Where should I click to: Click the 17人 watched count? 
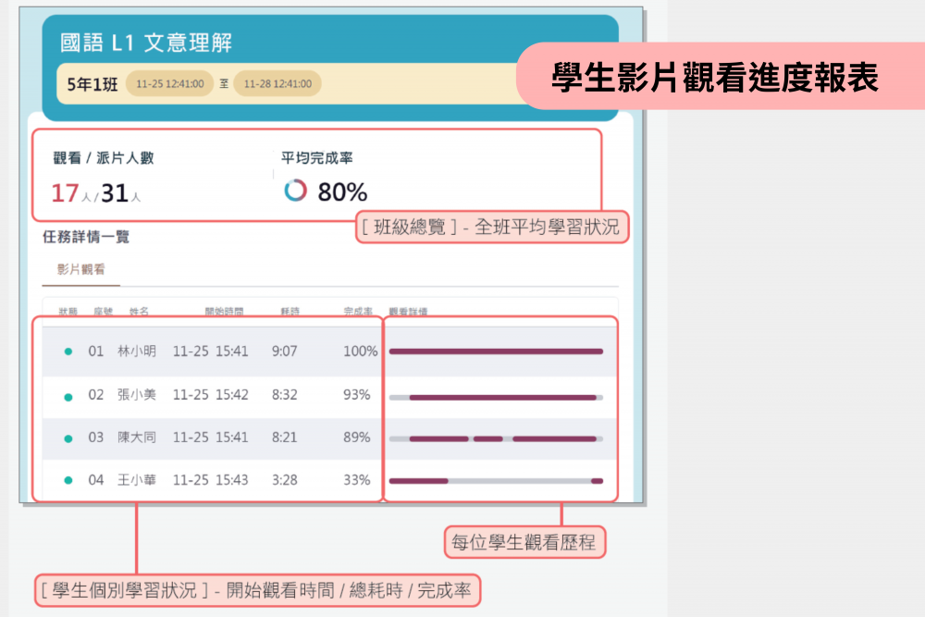point(70,193)
